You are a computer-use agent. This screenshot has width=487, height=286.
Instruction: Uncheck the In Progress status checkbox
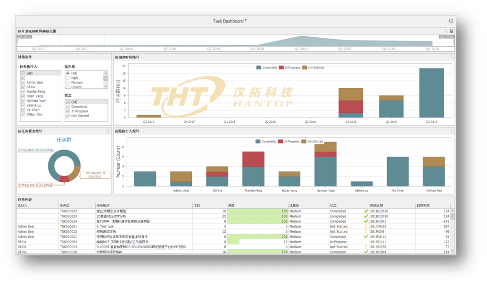(x=68, y=111)
